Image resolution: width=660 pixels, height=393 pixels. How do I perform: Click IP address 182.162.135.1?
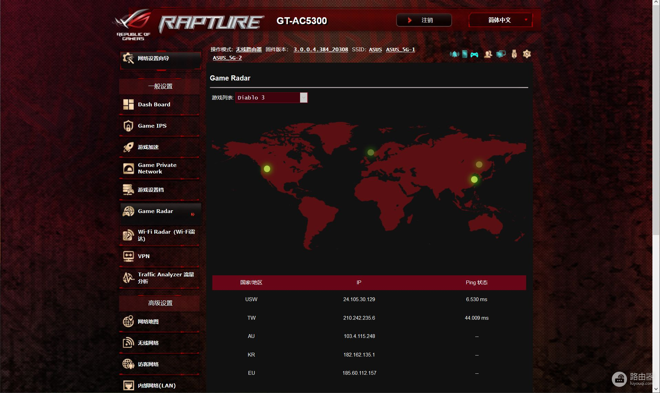tap(359, 355)
